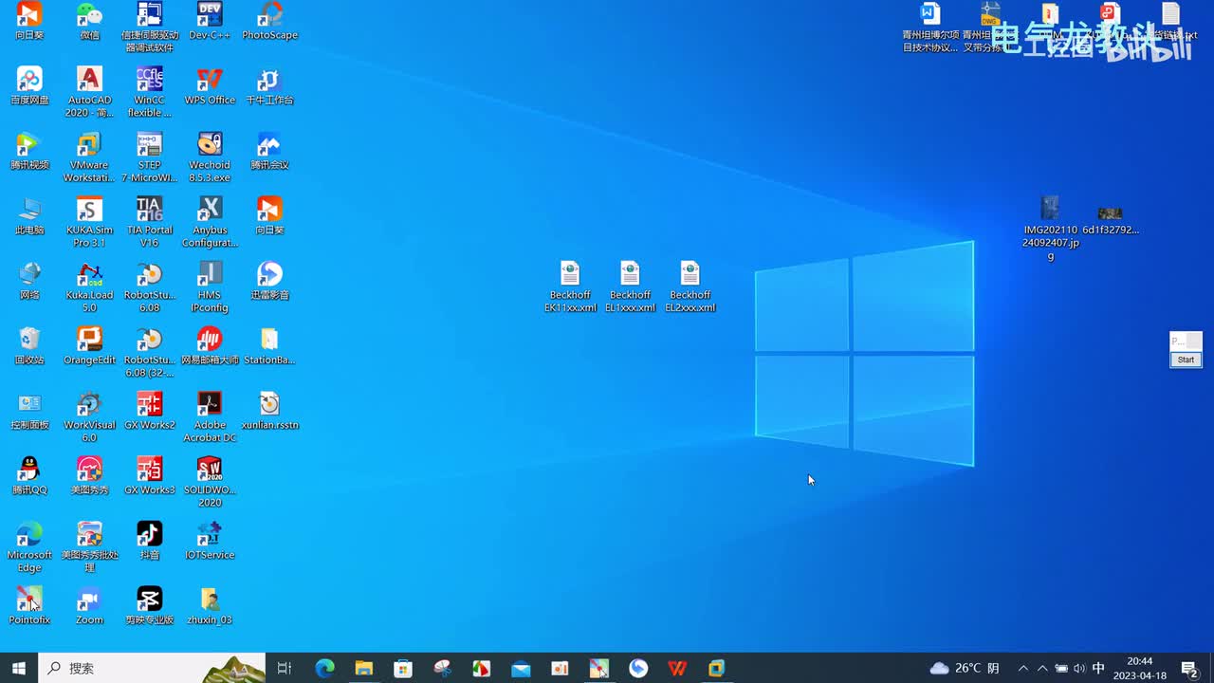Select the RobotStudio 6.08 (32-bit) desktop icon
The width and height of the screenshot is (1214, 683).
[150, 353]
